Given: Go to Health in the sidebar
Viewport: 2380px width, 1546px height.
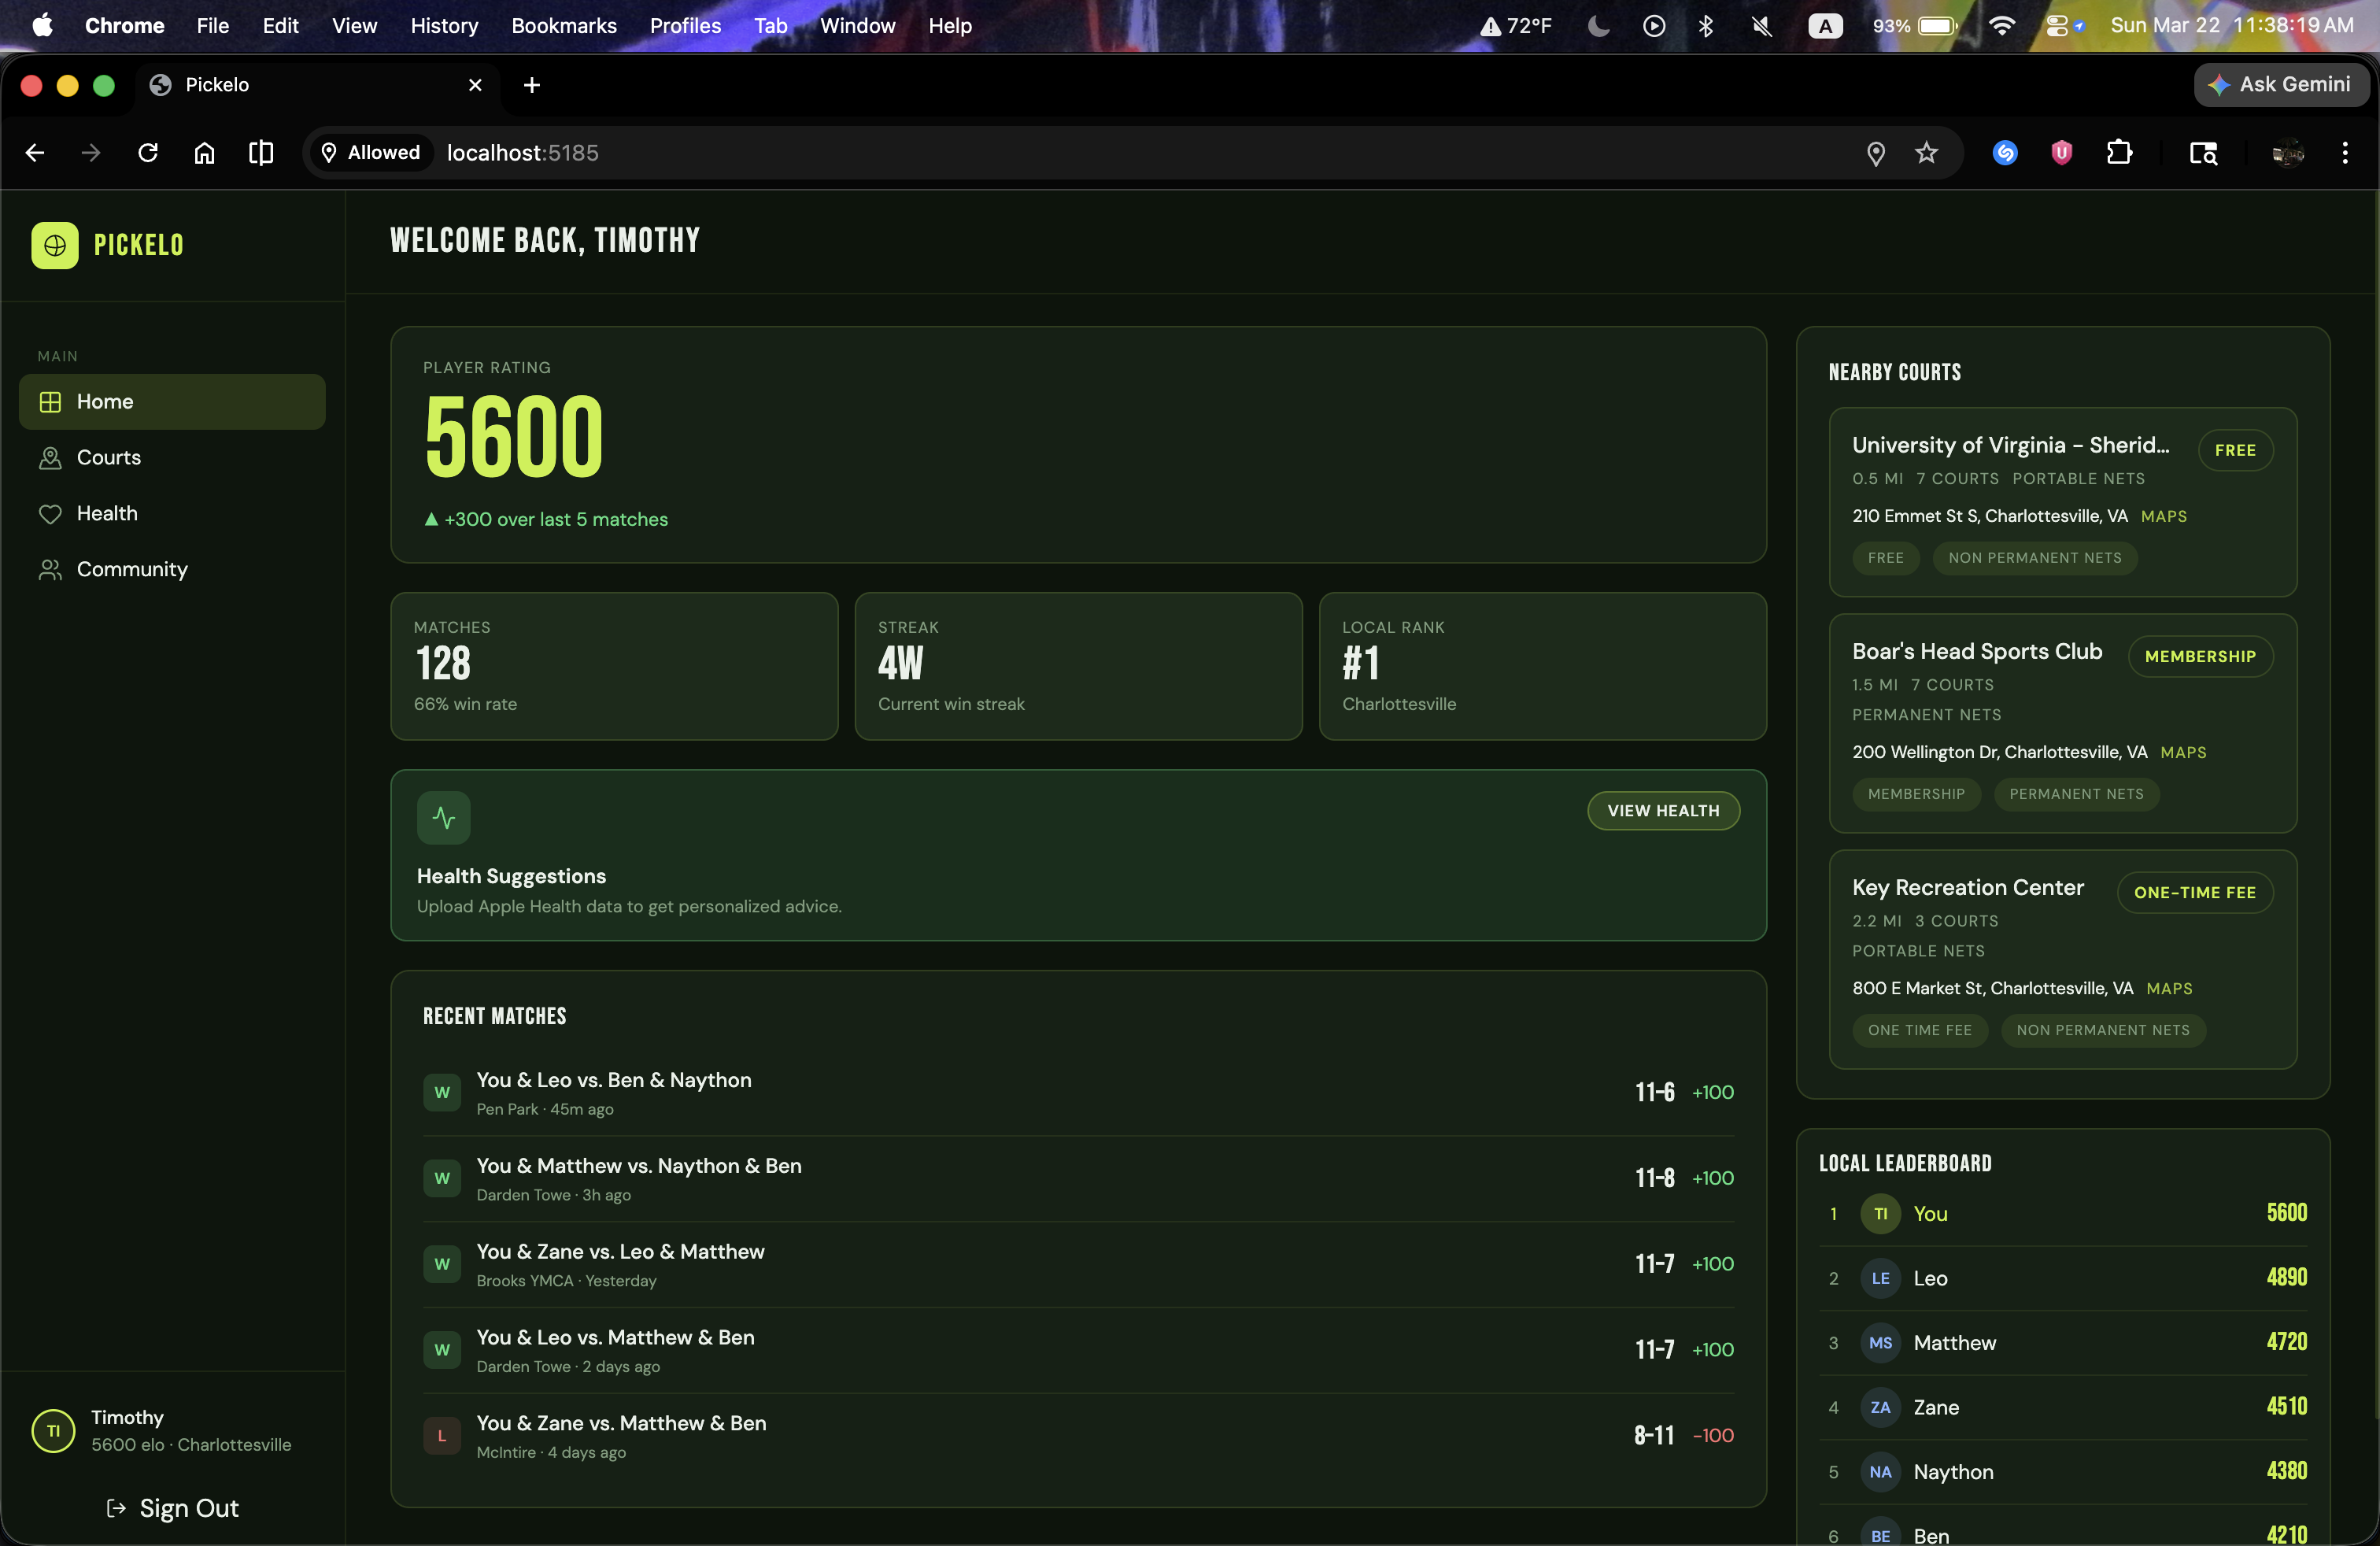Looking at the screenshot, I should (107, 513).
